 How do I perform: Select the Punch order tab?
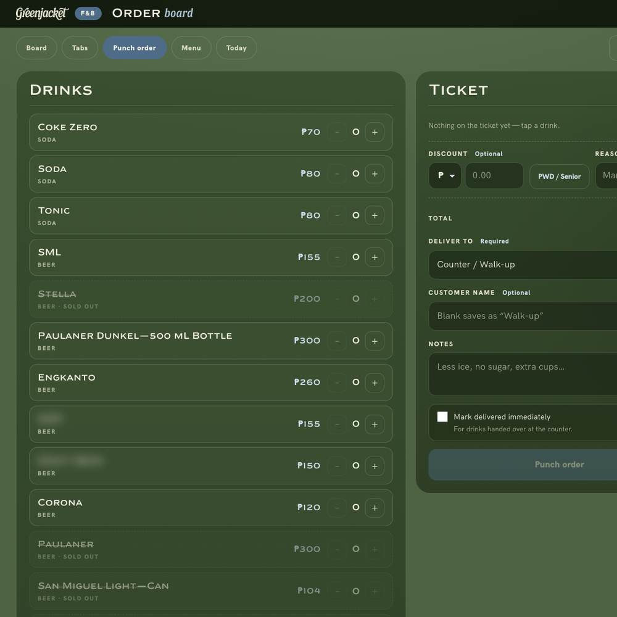click(135, 48)
